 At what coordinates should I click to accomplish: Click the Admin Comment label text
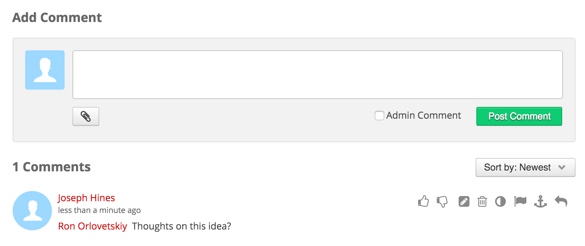424,116
